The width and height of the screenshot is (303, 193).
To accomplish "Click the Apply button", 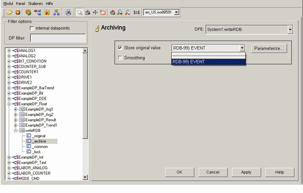I will coord(246,172).
